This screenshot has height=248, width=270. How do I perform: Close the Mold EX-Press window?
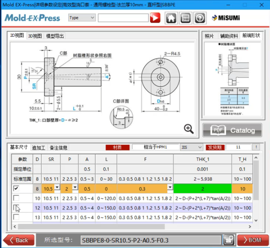[x=261, y=5]
